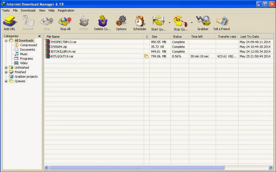The image size is (276, 172).
Task: Click the horizontal scrollbar thumb
Action: (137, 167)
